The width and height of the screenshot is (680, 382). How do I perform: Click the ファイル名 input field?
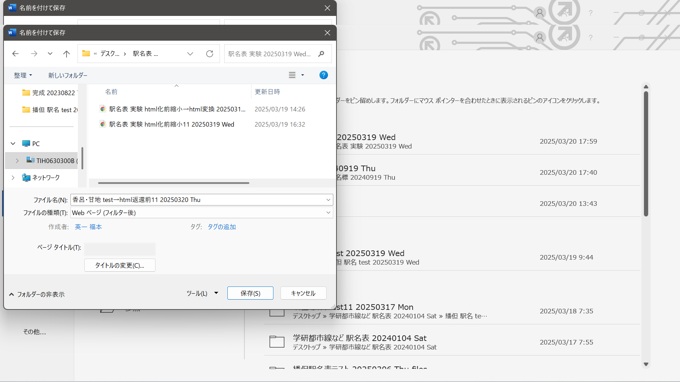point(198,200)
